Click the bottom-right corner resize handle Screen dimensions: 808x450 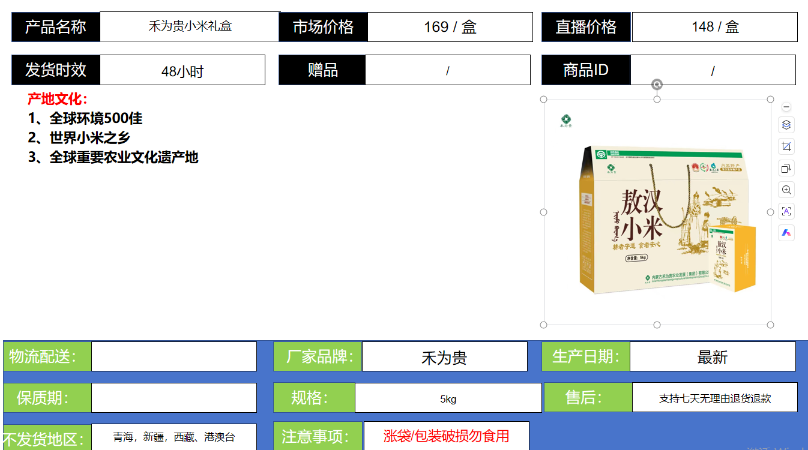click(771, 325)
